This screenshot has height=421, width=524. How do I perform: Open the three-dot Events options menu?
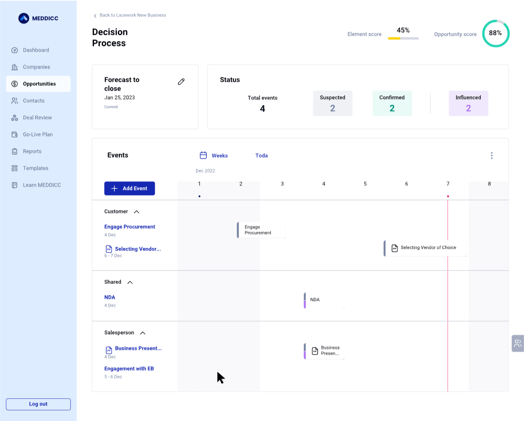(491, 156)
